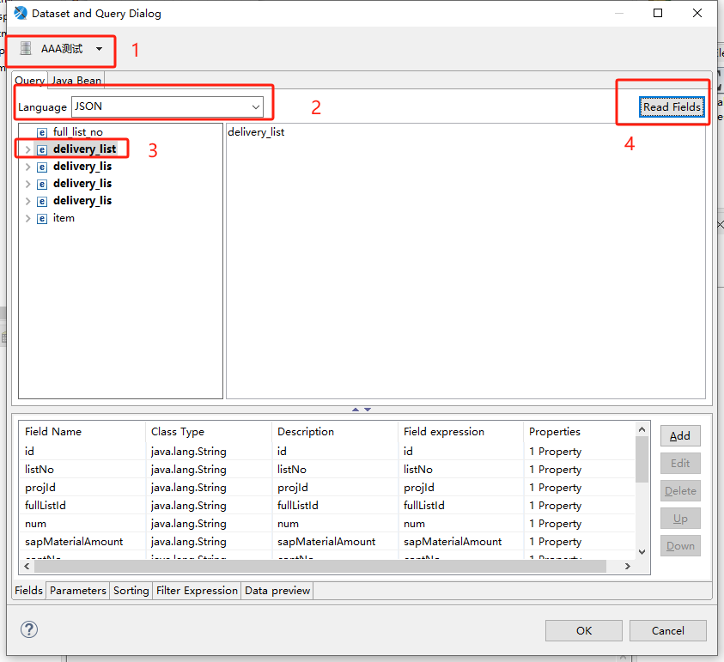Click the e icon next to delivery_list

41,149
